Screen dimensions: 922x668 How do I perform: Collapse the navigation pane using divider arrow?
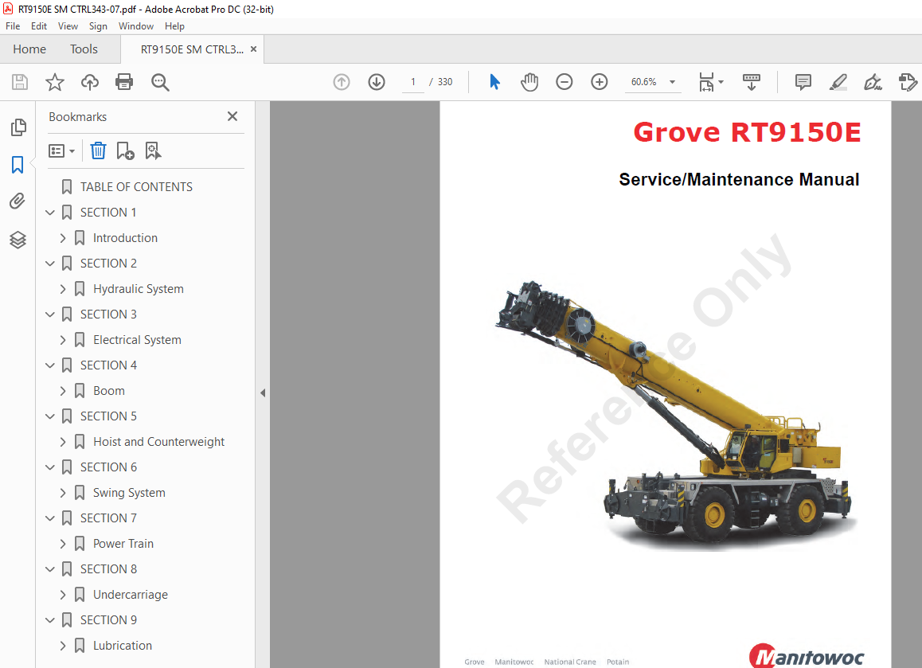[263, 393]
